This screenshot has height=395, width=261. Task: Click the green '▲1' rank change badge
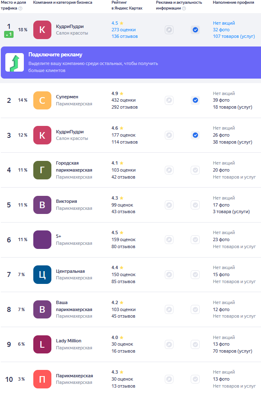pos(9,35)
